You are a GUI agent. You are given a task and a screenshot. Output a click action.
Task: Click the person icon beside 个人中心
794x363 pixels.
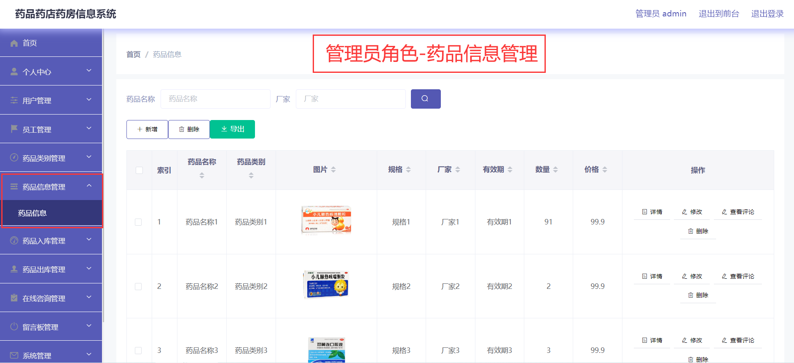coord(14,72)
